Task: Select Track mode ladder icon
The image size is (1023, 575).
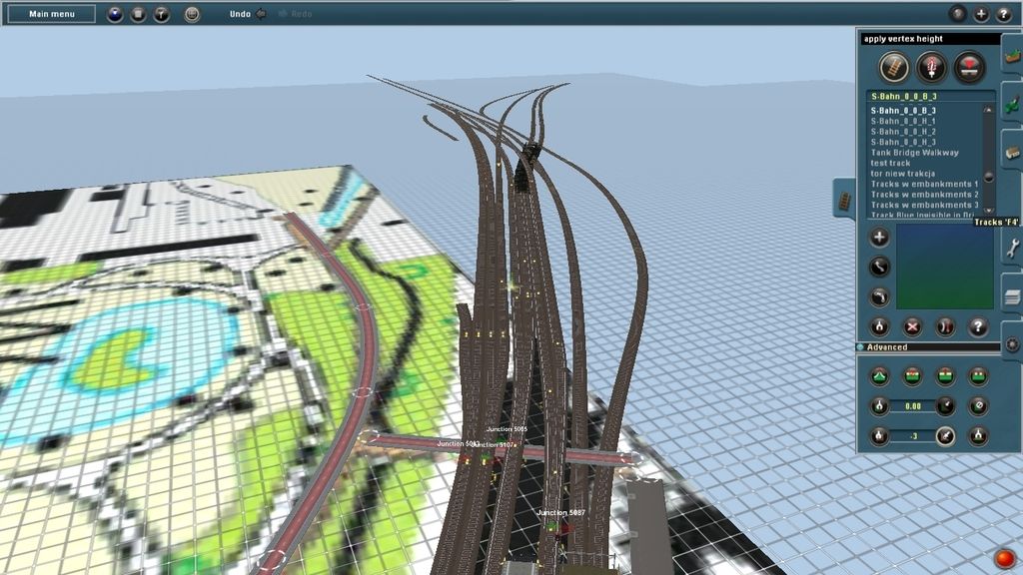Action: (894, 67)
